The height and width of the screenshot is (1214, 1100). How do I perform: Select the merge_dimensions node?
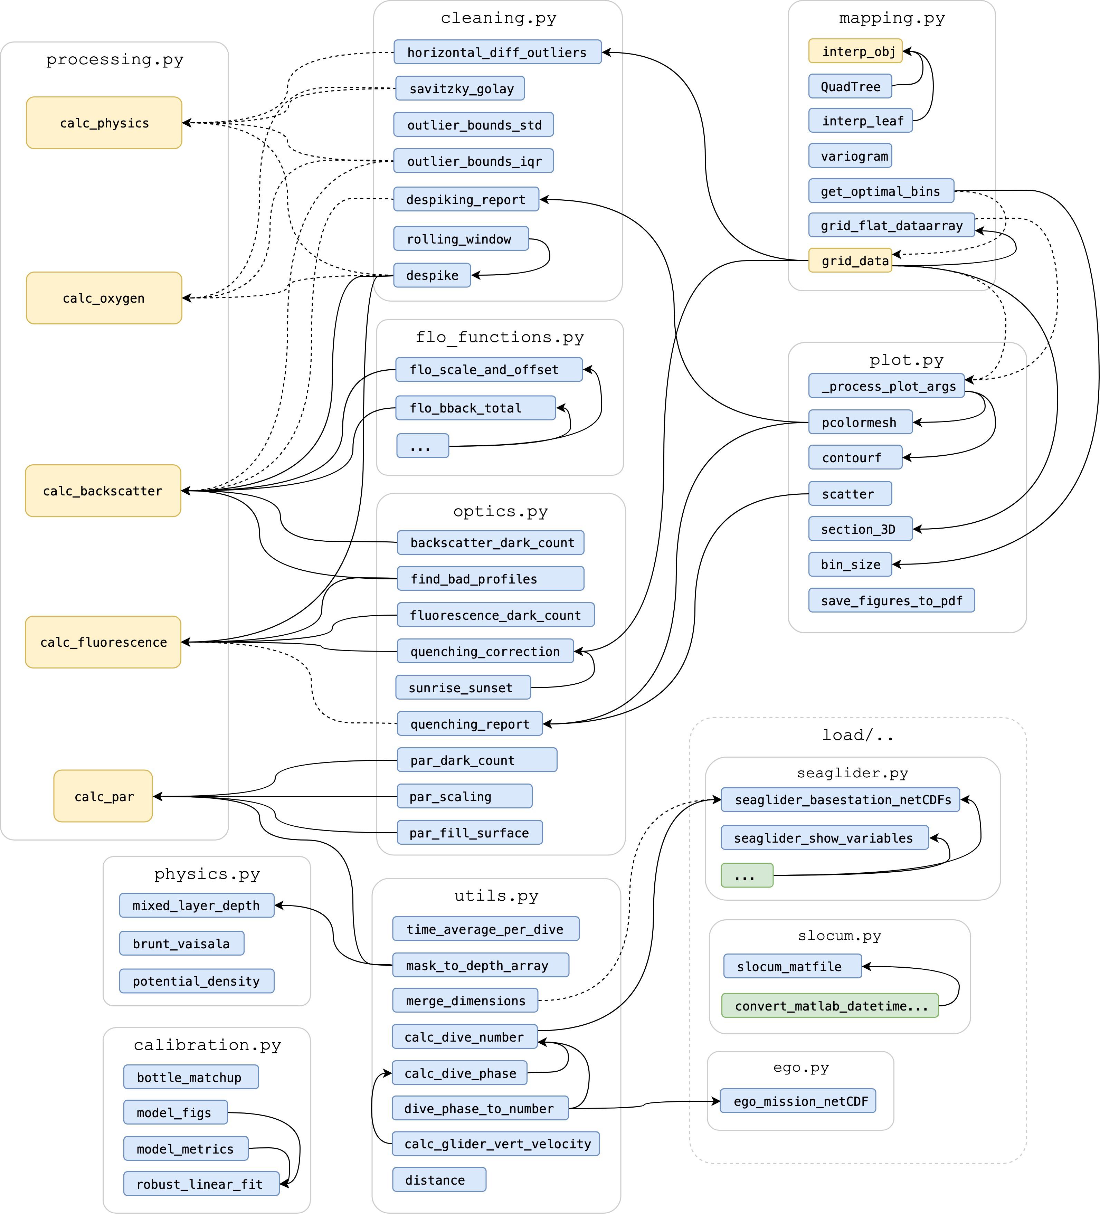pyautogui.click(x=465, y=1000)
